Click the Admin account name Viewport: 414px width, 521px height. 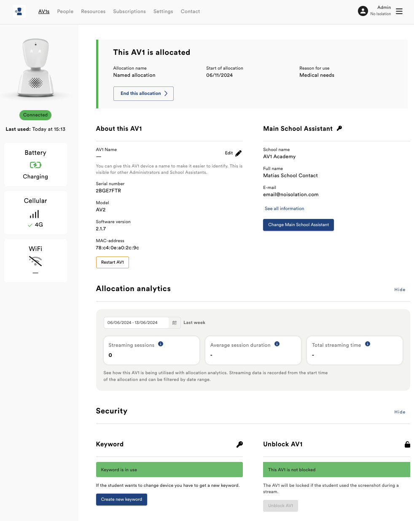(384, 8)
